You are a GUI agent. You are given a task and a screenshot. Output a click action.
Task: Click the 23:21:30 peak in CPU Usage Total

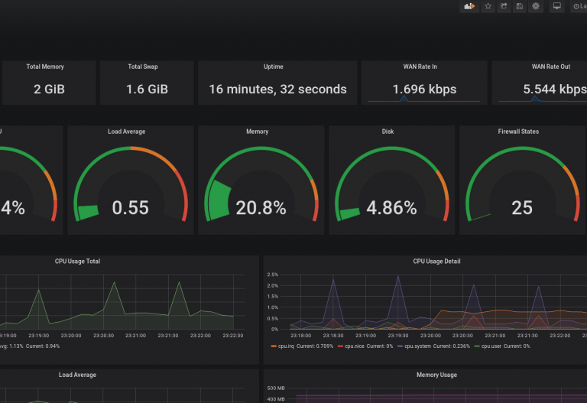[x=179, y=284]
